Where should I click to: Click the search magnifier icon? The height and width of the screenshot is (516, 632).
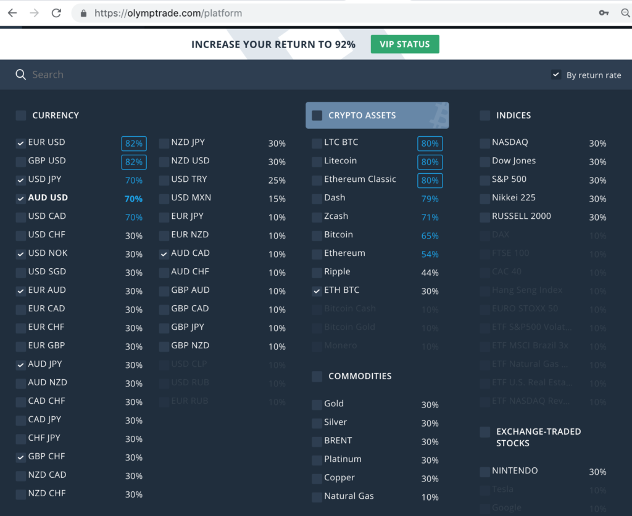(x=20, y=75)
